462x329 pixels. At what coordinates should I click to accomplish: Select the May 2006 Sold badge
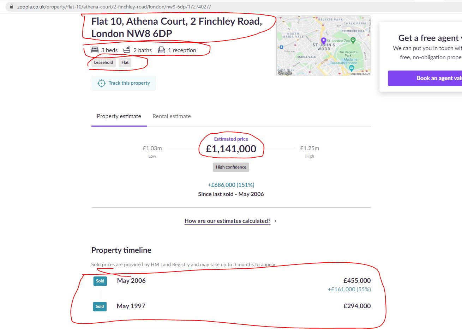100,281
